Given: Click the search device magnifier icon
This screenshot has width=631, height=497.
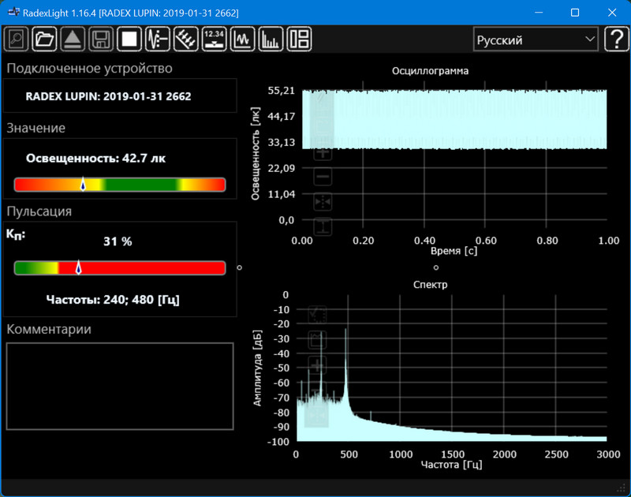Looking at the screenshot, I should pos(17,39).
